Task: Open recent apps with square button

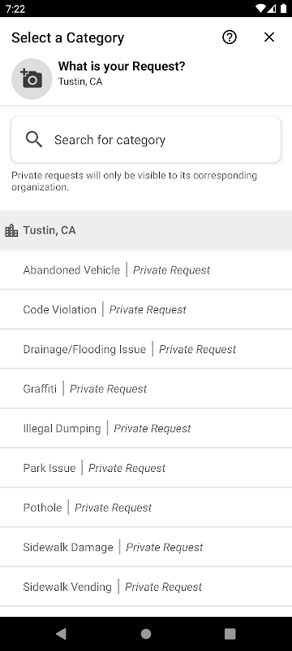Action: [230, 634]
